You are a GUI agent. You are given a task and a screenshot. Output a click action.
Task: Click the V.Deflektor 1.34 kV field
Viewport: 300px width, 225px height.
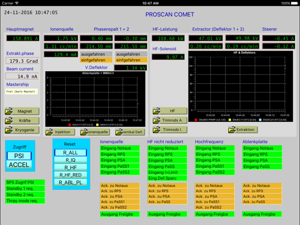click(x=130, y=68)
